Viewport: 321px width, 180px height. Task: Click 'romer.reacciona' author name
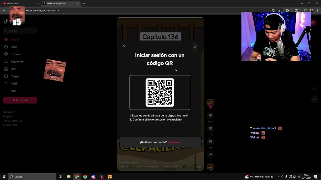click(128, 162)
